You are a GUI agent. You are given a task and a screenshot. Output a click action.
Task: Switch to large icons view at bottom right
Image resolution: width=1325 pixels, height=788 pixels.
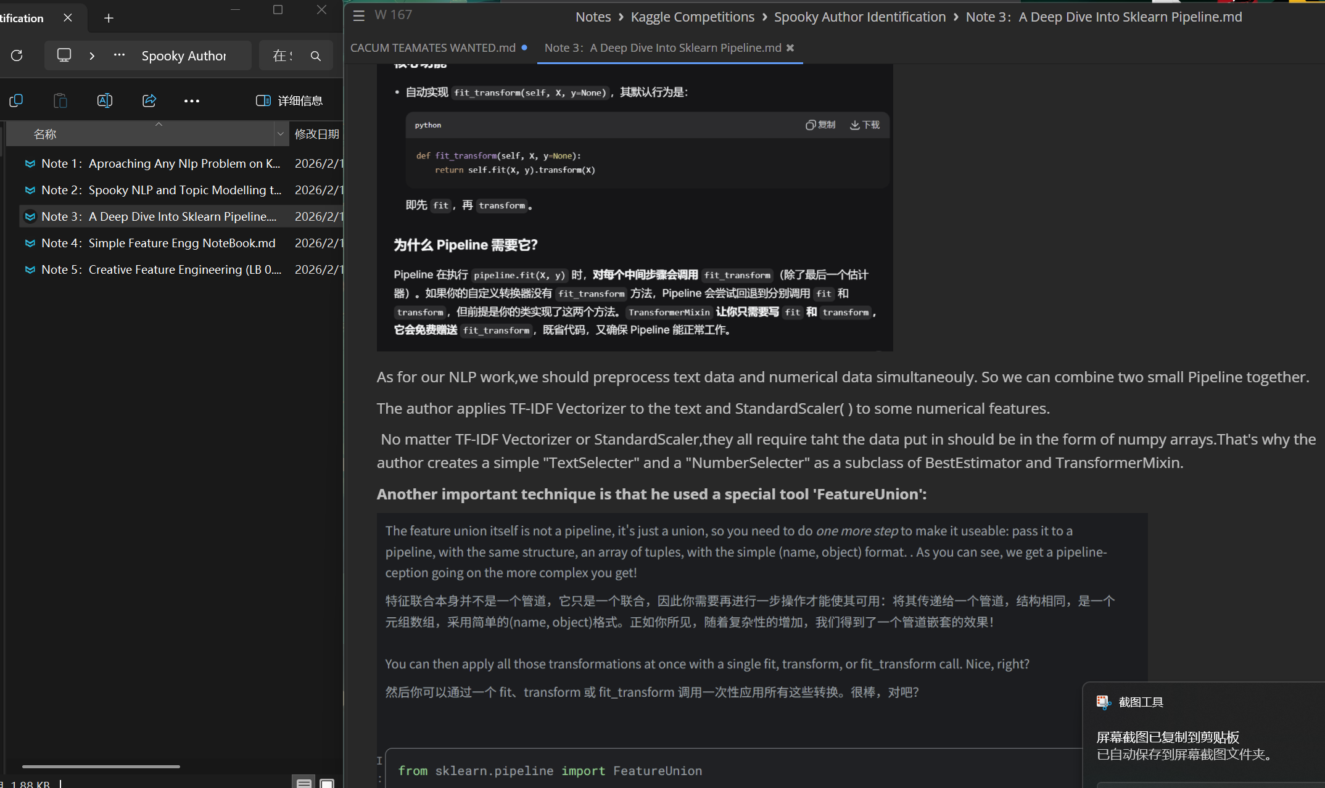tap(326, 782)
